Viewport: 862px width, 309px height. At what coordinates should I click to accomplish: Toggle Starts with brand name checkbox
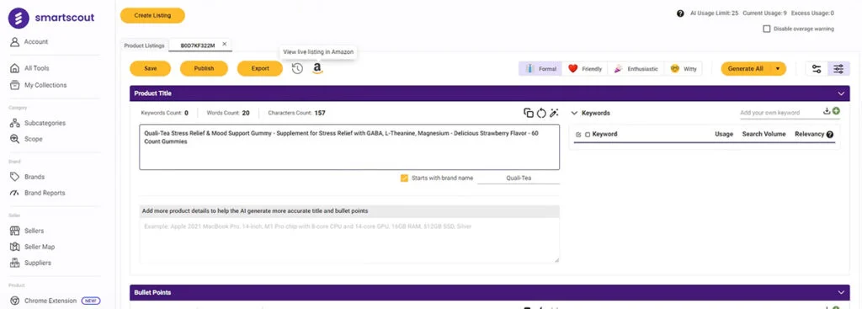pos(404,178)
